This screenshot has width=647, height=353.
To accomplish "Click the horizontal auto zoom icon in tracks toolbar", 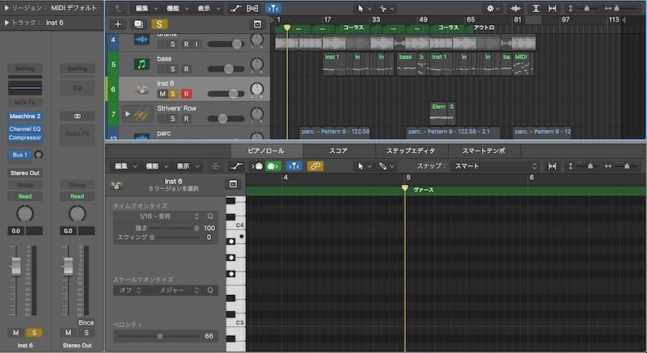I will (x=552, y=8).
